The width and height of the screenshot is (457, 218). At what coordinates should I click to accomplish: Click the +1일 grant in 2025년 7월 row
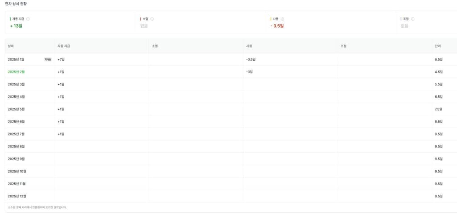(x=61, y=134)
